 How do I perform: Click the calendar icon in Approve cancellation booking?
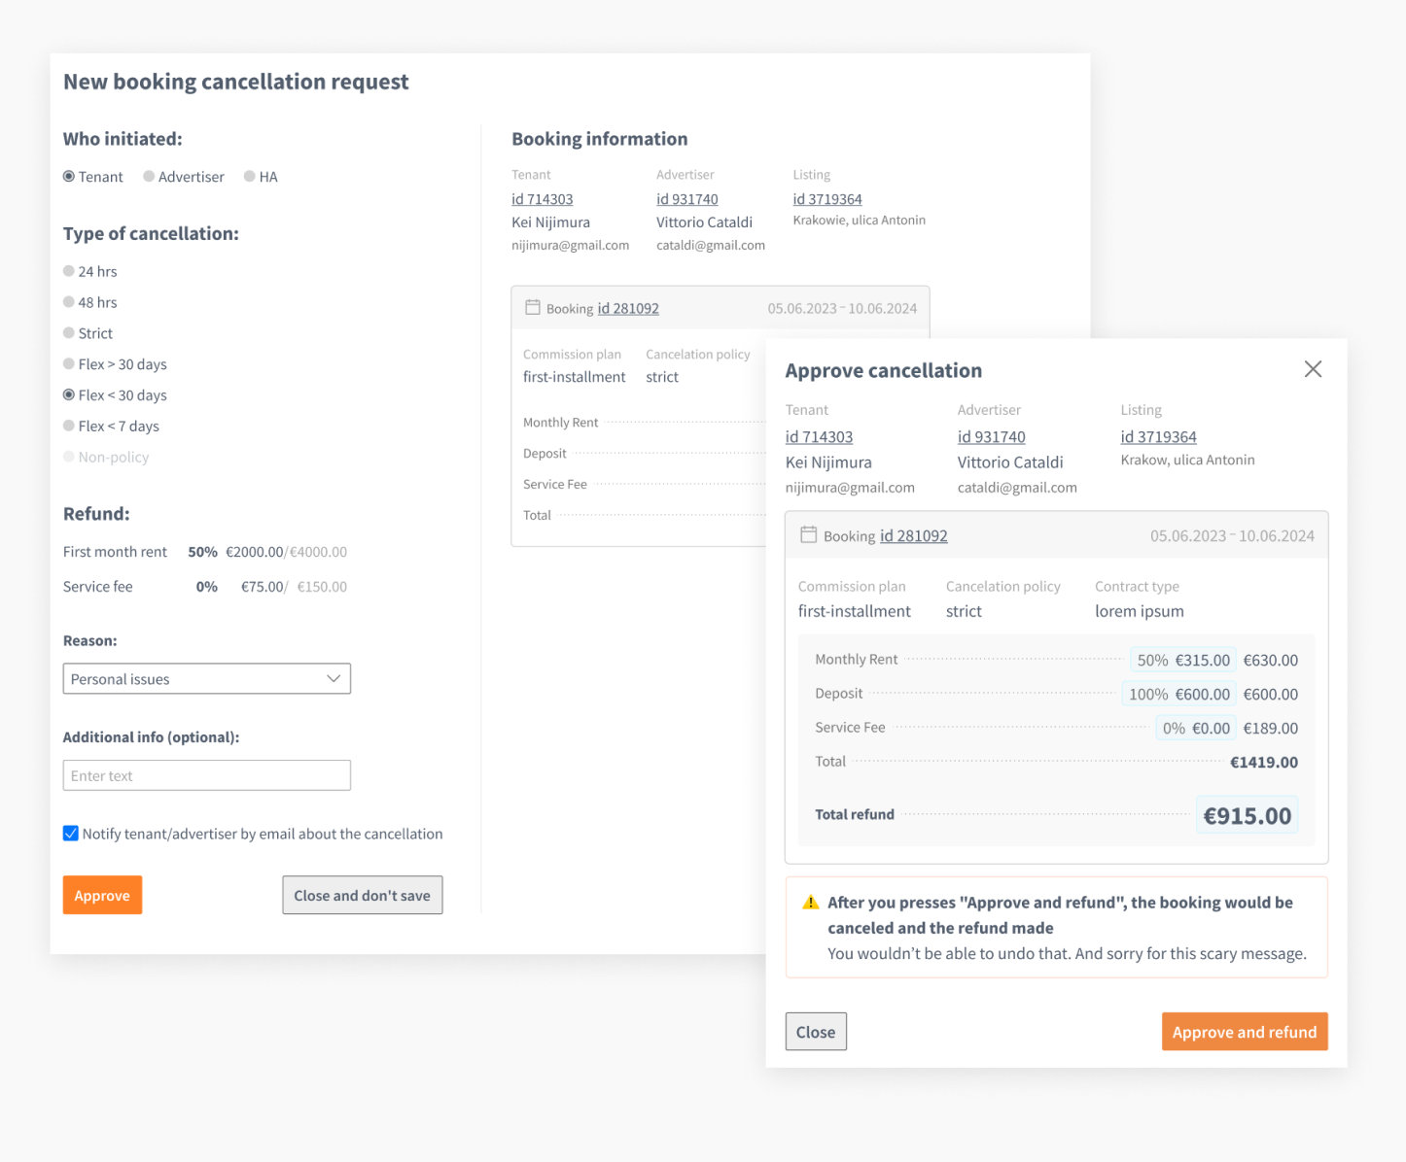pos(808,535)
